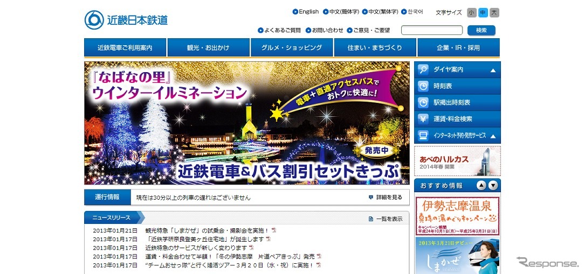
Task: Collapse the ダイヤ案内 section arrow
Action: [493, 70]
